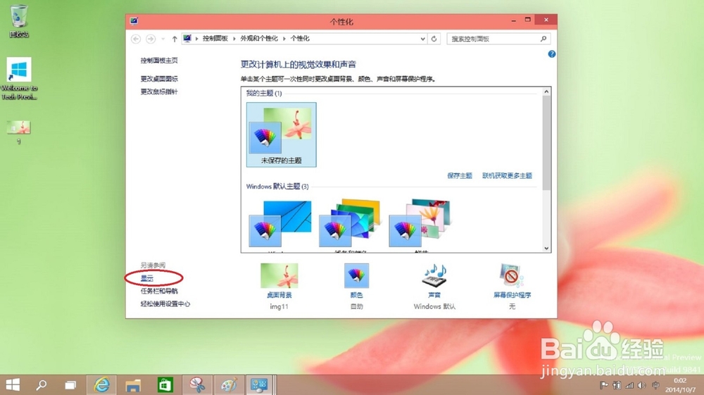Image resolution: width=704 pixels, height=395 pixels.
Task: Go up one level with the Up arrow
Action: tap(175, 39)
